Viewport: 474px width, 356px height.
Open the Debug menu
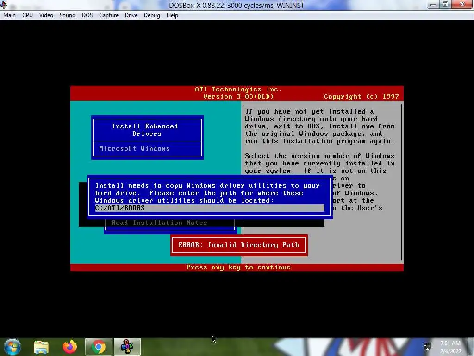[152, 15]
